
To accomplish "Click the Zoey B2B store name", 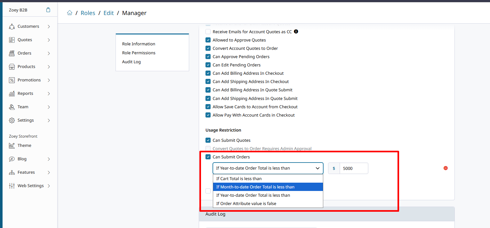I will tap(18, 10).
